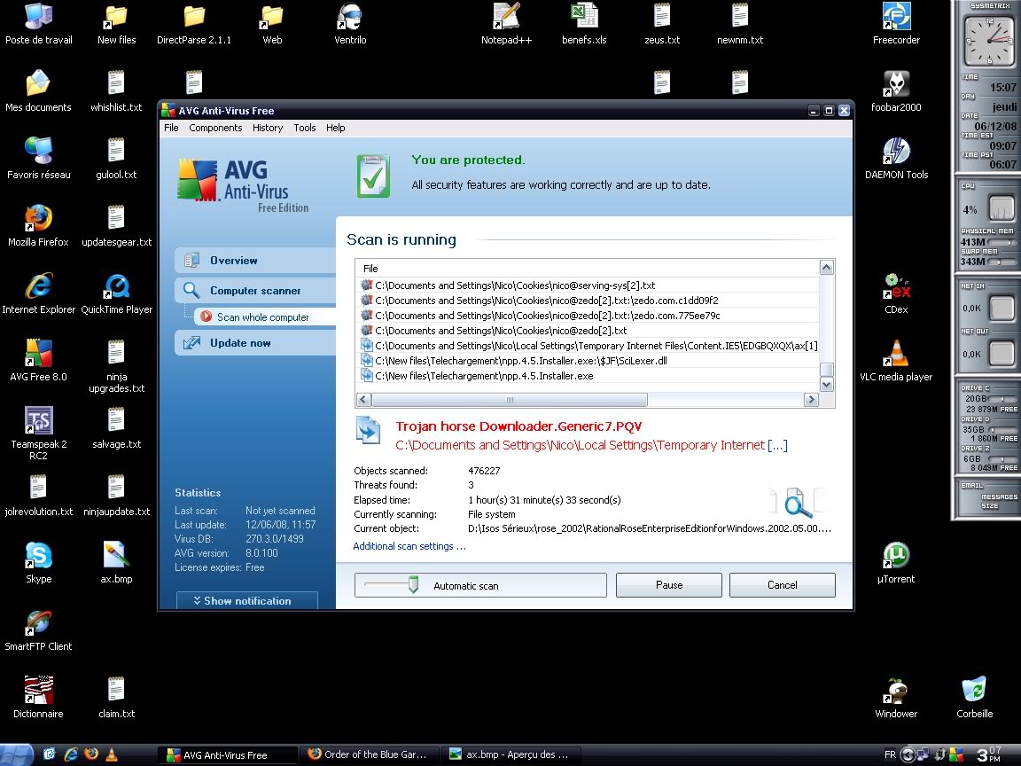The width and height of the screenshot is (1021, 766).
Task: Open the File menu in AVG
Action: click(171, 128)
